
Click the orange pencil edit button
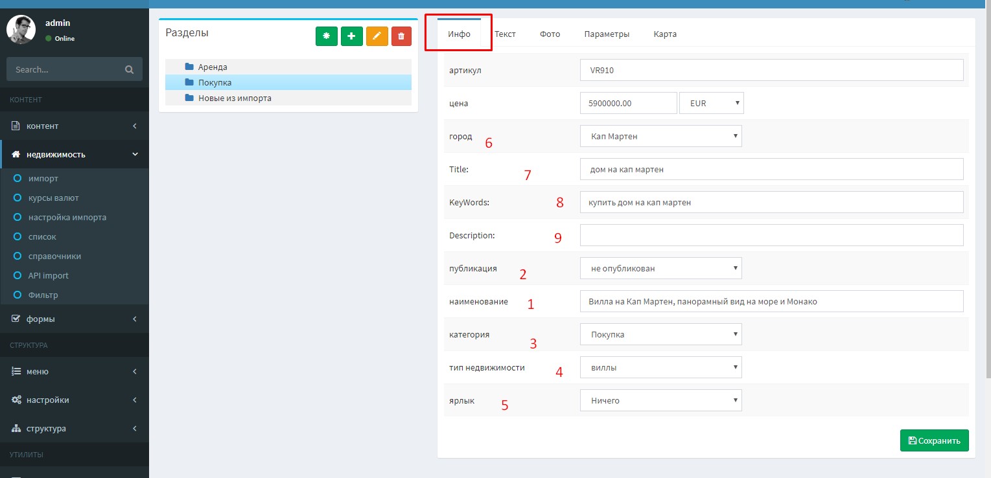(377, 36)
